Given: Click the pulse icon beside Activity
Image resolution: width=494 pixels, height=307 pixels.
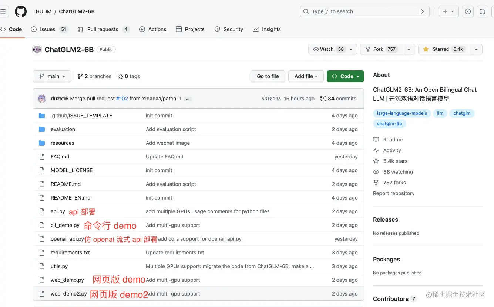Looking at the screenshot, I should (376, 150).
